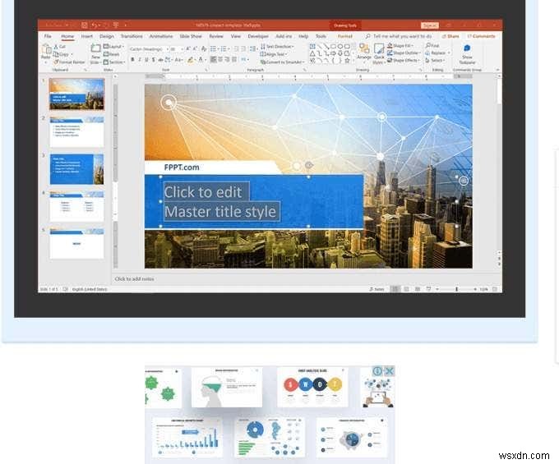
Task: Expand the Section dropdown
Action: (114, 62)
